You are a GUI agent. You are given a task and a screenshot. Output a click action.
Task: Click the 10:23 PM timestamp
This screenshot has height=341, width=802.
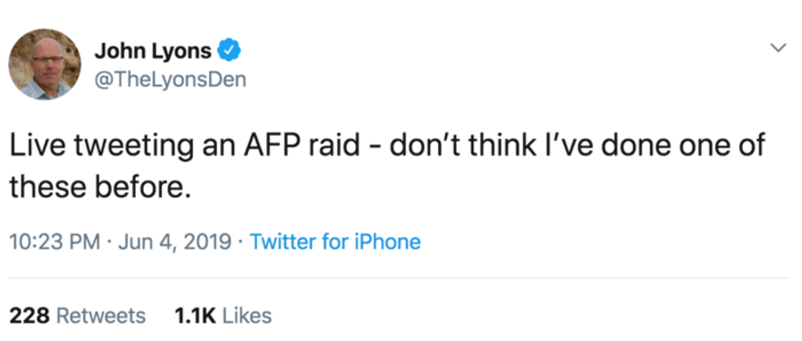point(55,242)
